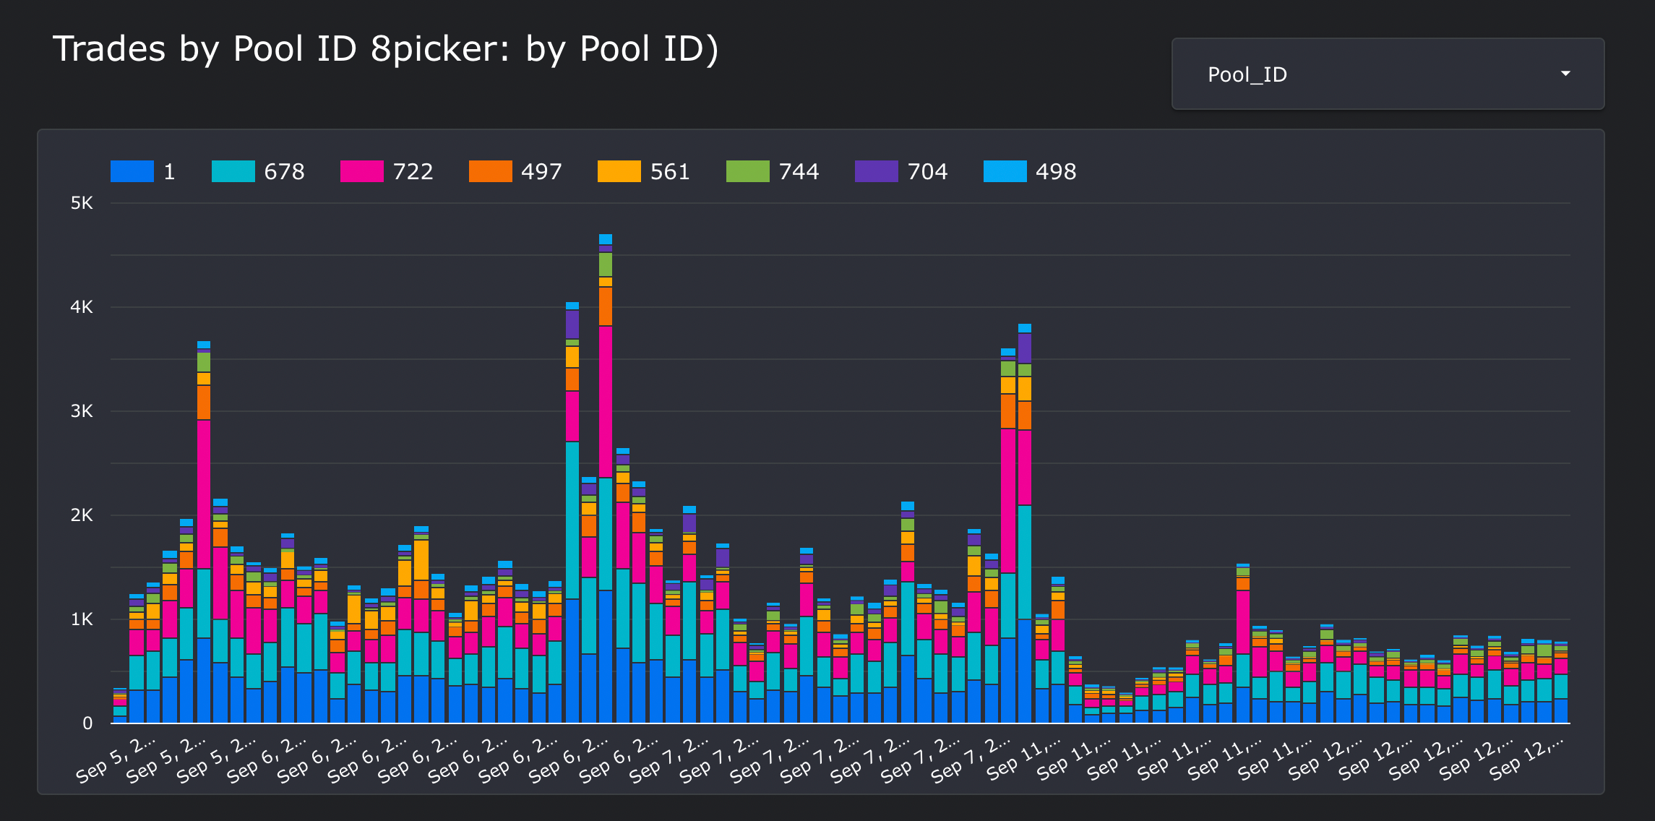Toggle legend series 678 teal swatch
Viewport: 1655px width, 821px height.
(x=233, y=171)
